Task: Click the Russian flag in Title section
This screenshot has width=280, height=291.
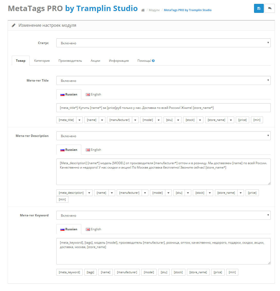Action: [x=62, y=95]
